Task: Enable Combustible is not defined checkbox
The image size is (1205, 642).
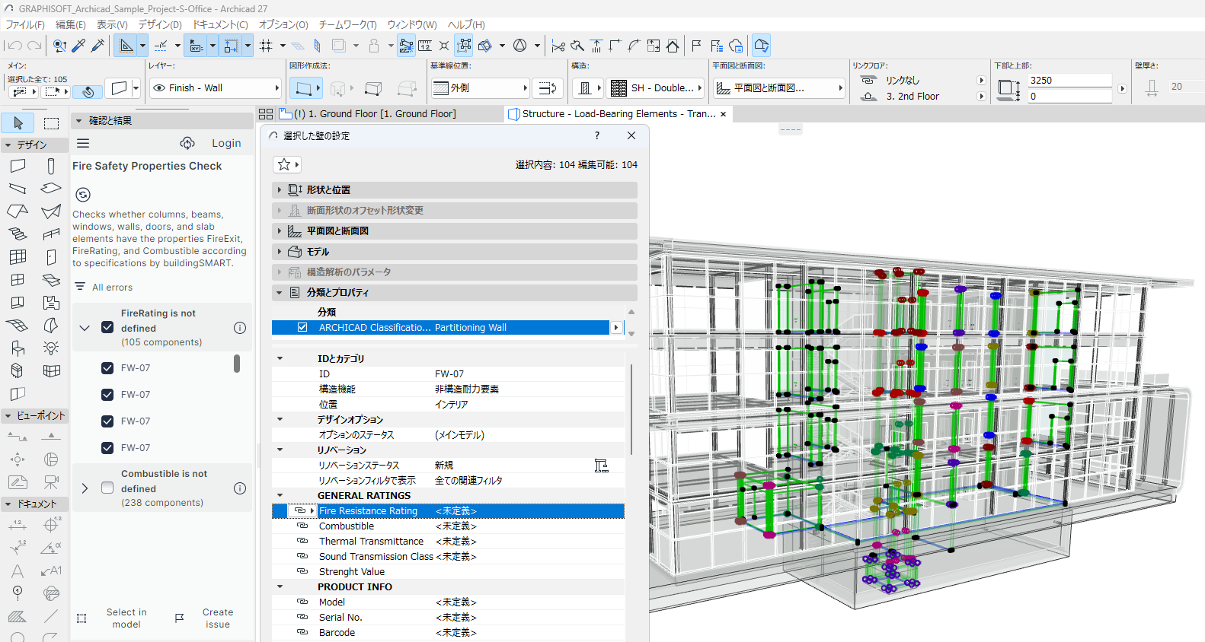Action: click(107, 488)
